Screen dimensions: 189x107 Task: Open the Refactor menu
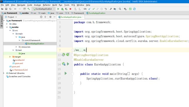pyautogui.click(x=47, y=5)
